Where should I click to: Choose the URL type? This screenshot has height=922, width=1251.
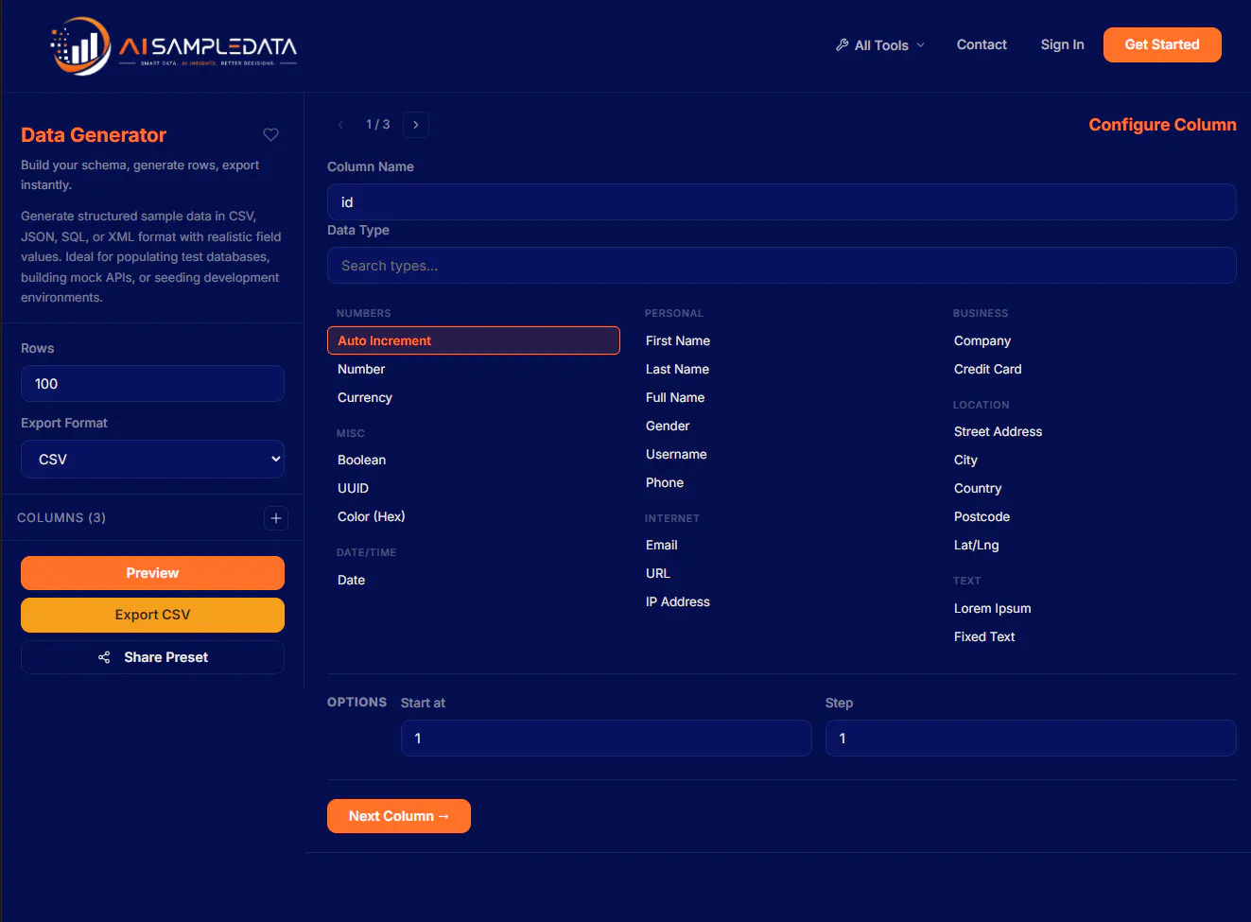(658, 574)
